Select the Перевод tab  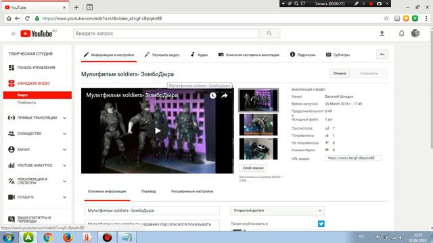(x=149, y=192)
